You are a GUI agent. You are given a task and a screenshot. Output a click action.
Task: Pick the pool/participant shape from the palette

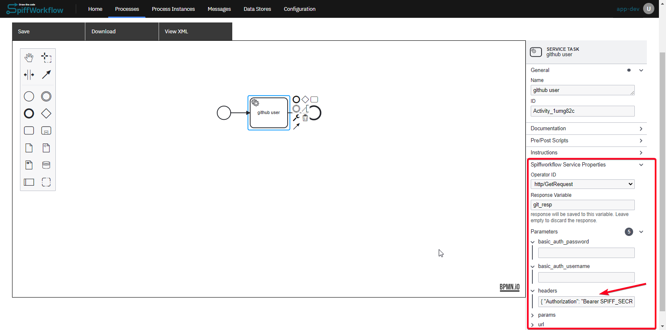point(29,182)
